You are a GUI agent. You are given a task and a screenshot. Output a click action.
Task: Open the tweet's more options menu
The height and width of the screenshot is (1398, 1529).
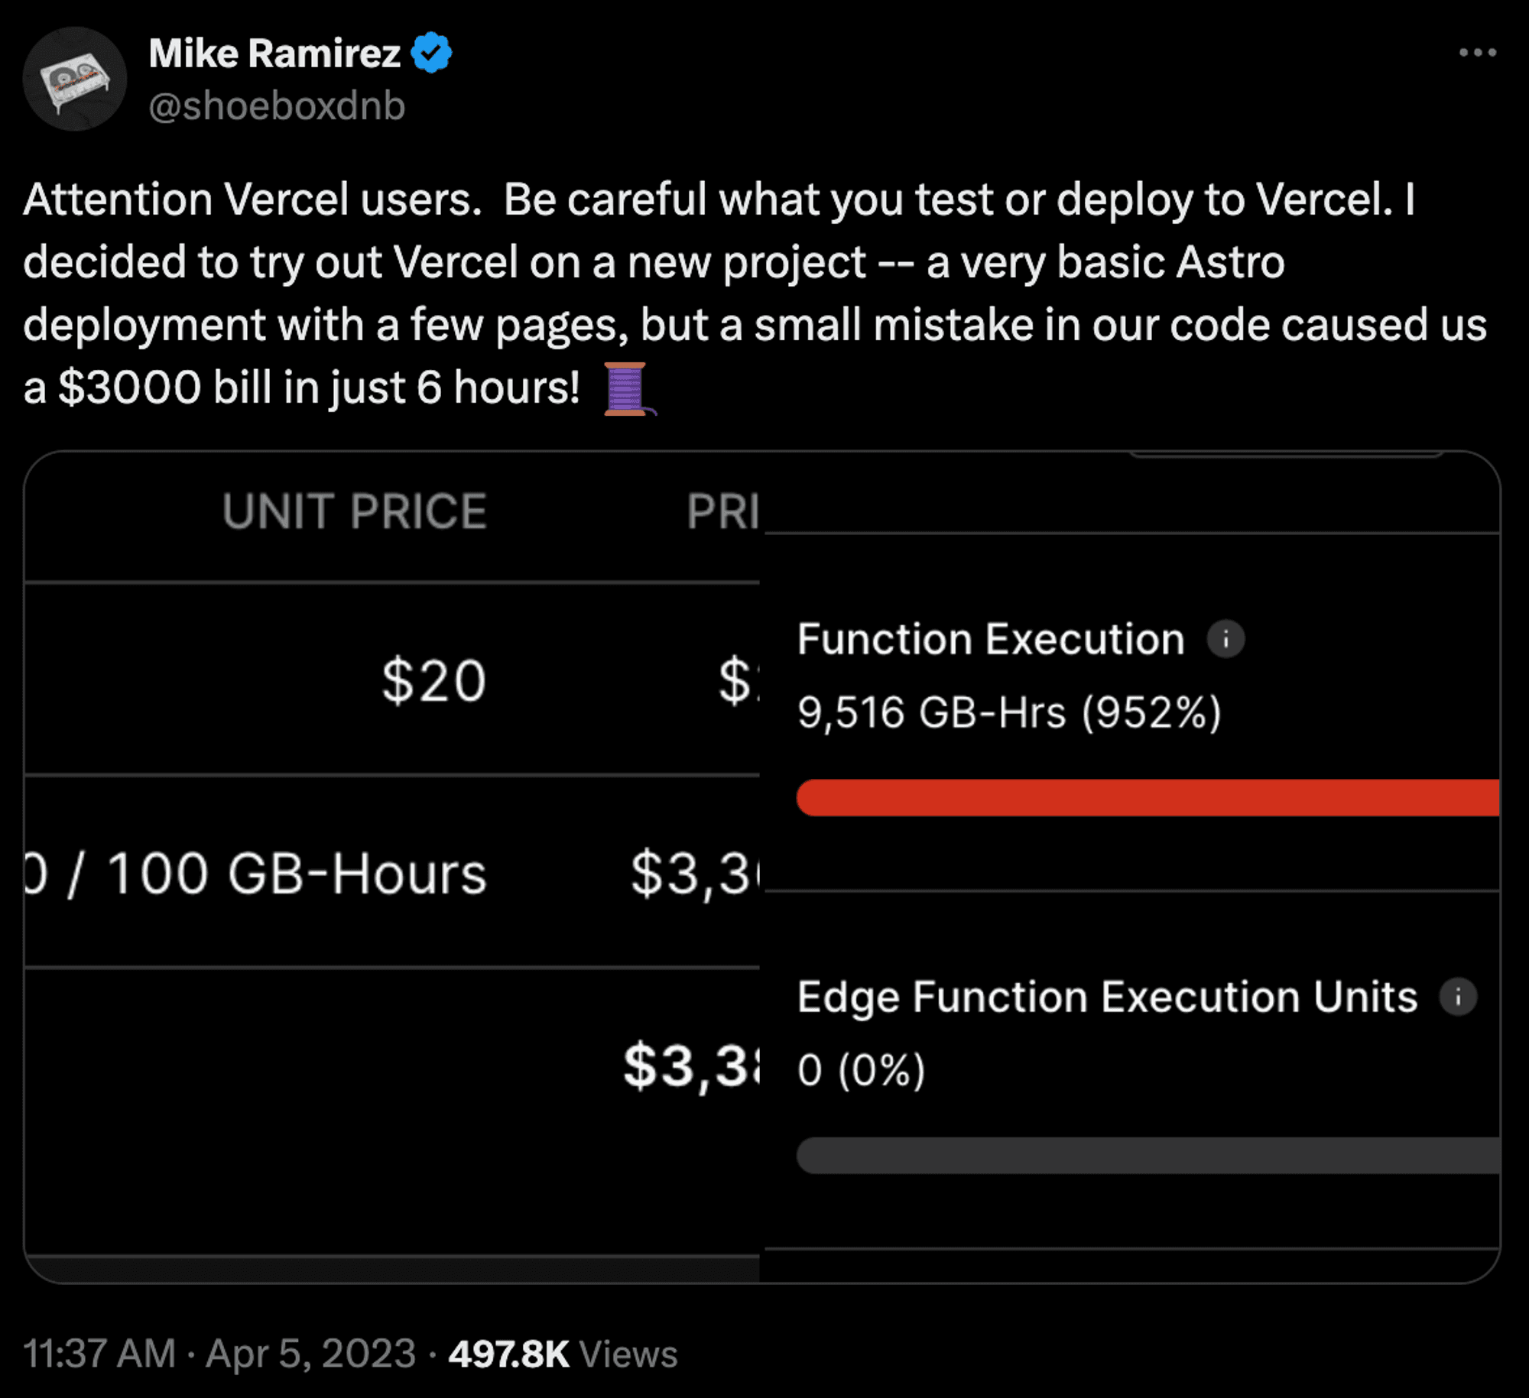1476,53
